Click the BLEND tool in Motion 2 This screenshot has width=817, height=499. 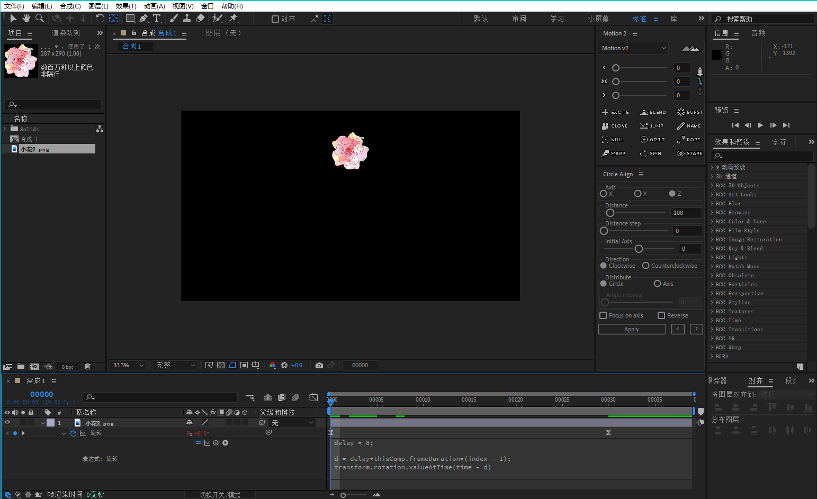pos(653,112)
